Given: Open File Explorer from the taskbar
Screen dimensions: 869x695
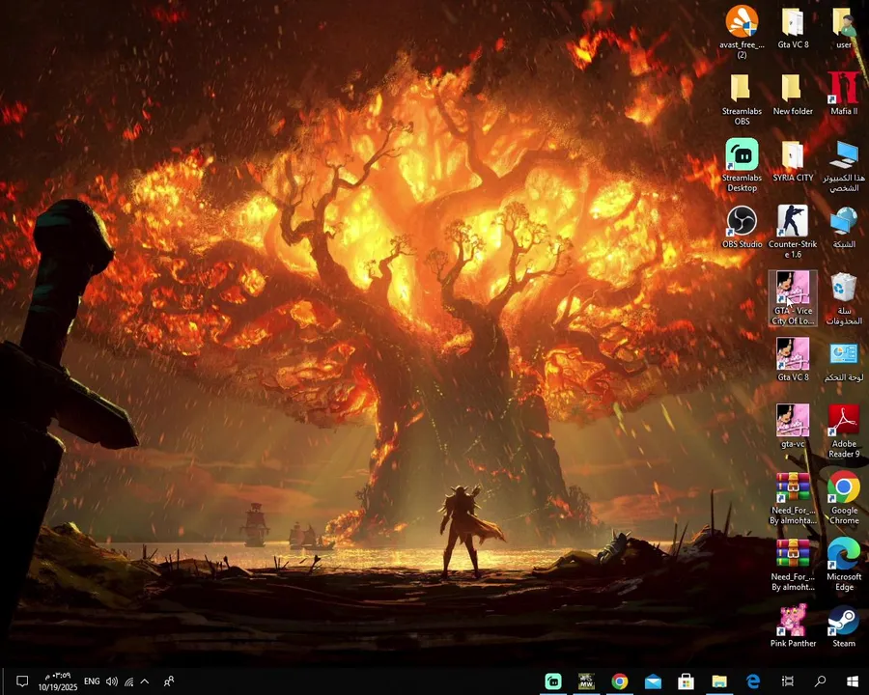Looking at the screenshot, I should (719, 681).
